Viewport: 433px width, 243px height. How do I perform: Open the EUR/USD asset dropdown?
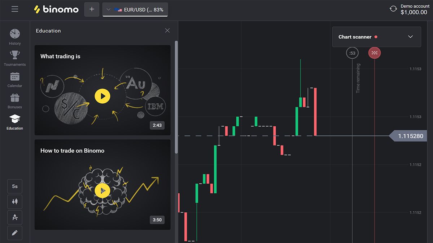click(x=135, y=9)
